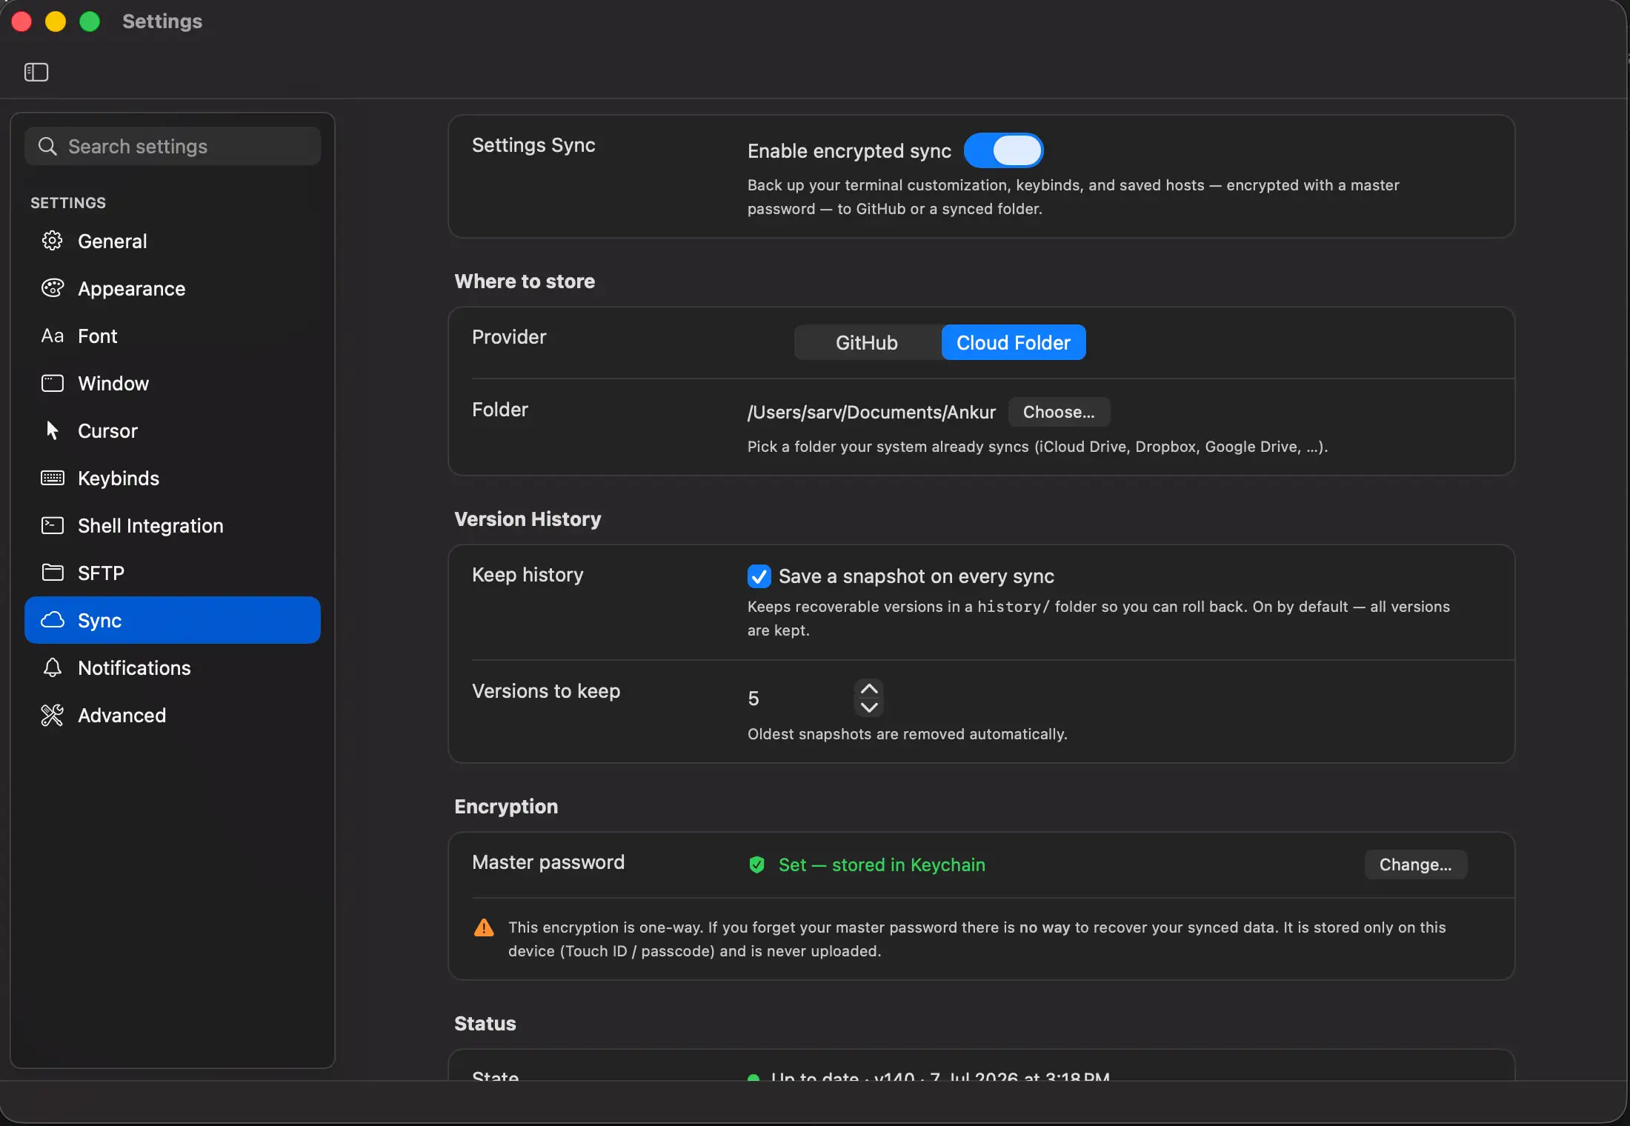The width and height of the screenshot is (1630, 1126).
Task: Select the Cloud Folder provider option
Action: coord(1014,342)
